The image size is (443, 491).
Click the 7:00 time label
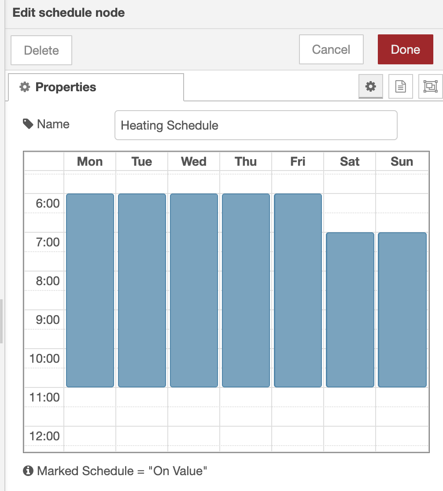point(44,242)
